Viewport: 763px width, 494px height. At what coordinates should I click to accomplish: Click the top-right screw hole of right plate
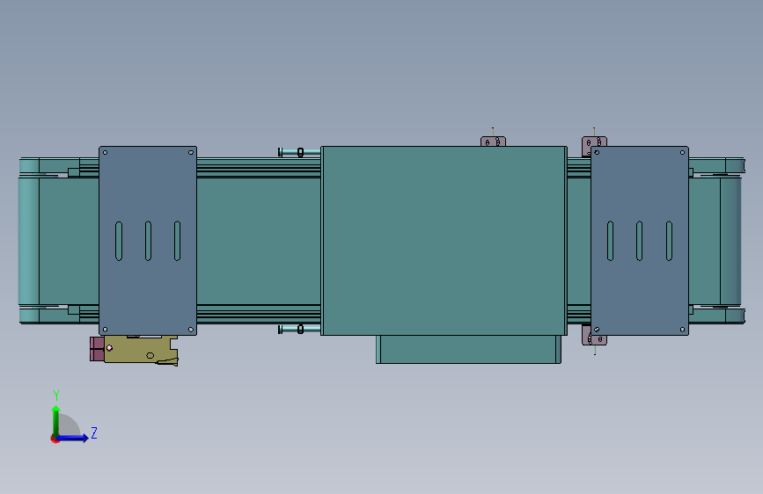coord(682,152)
